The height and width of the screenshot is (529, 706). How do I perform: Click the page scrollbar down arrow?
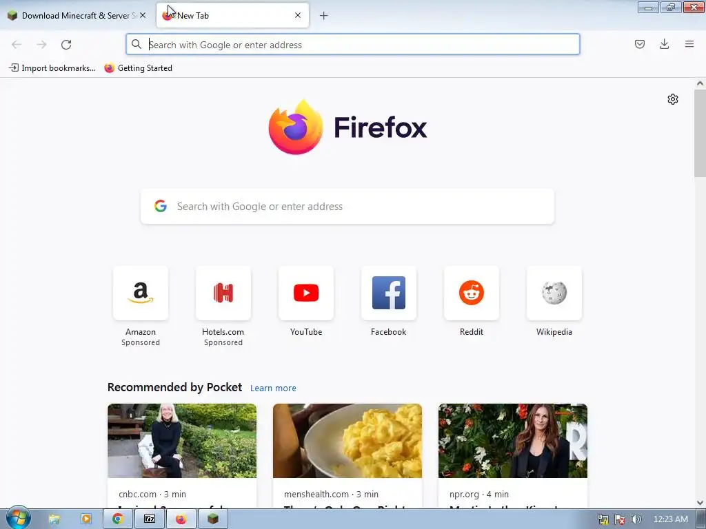point(700,503)
